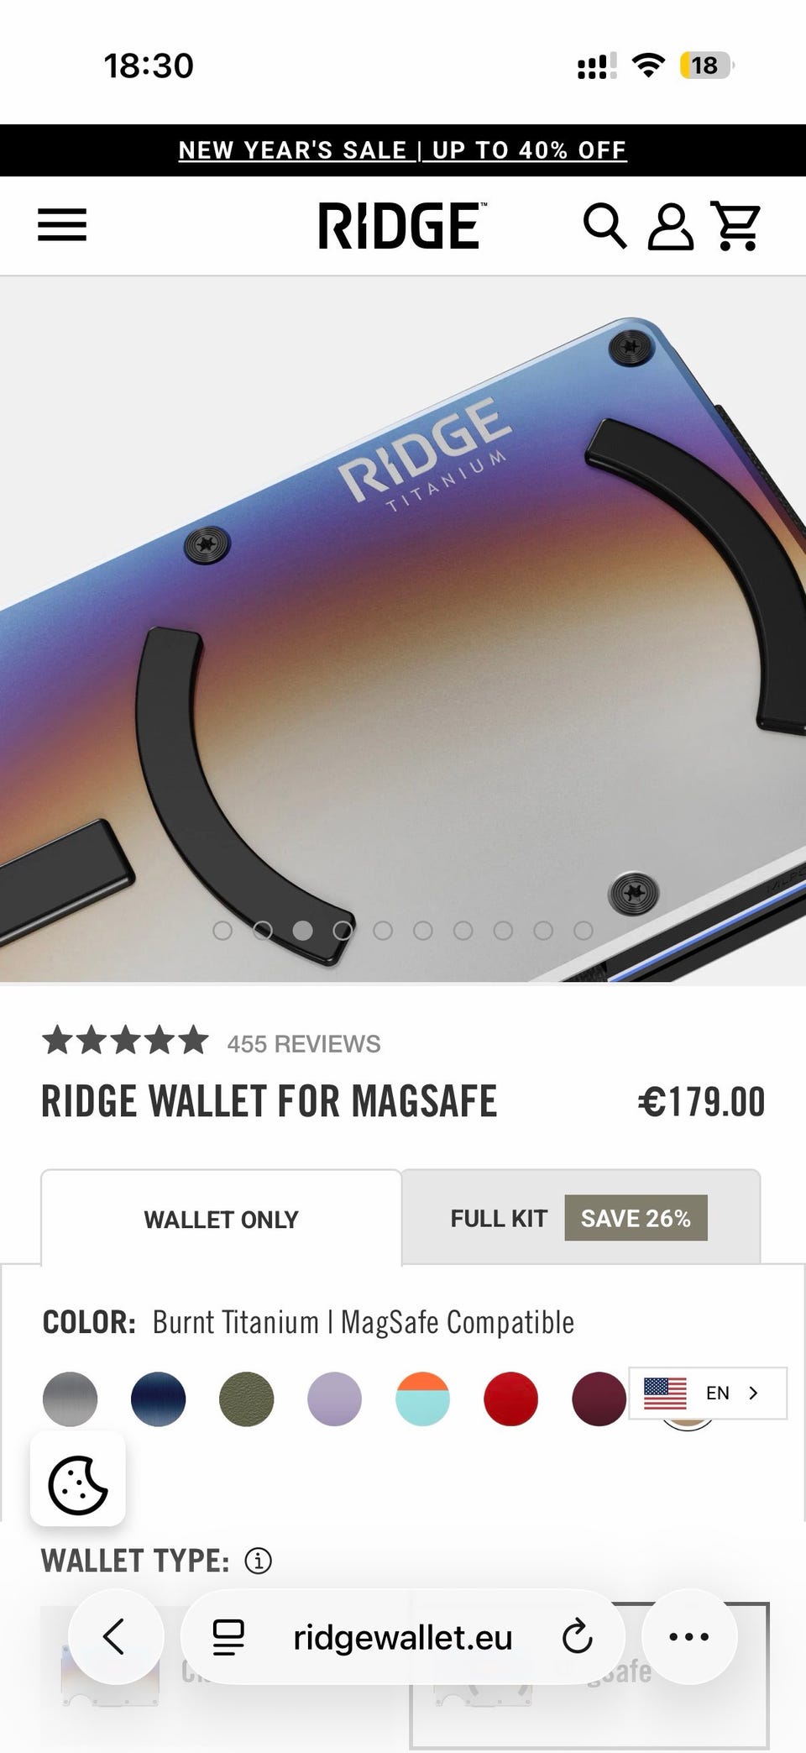
Task: Select the first image carousel dot
Action: (222, 931)
